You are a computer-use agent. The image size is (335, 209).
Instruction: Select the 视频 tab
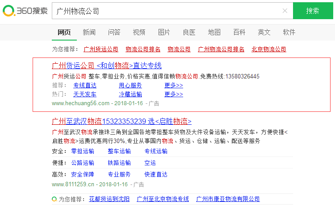coord(139,32)
